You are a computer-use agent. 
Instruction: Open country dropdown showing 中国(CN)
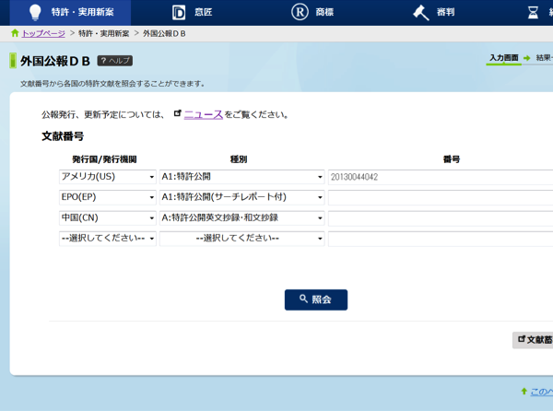108,217
